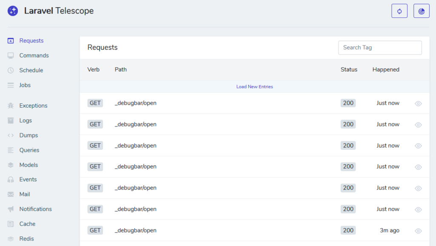View details of third _debugbar/open request
This screenshot has width=436, height=246.
418,146
